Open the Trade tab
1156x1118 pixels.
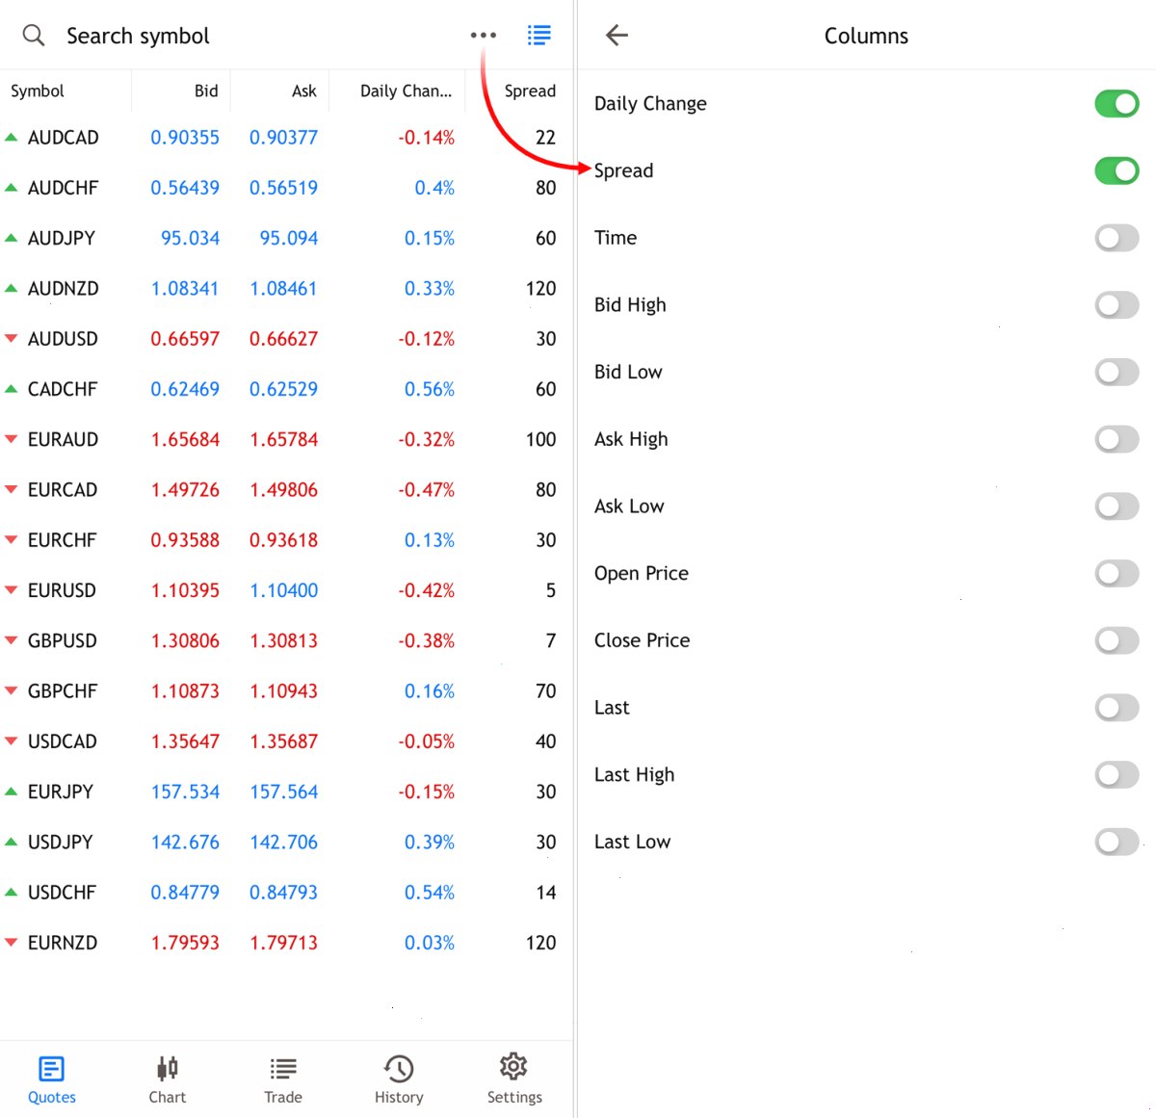point(283,1079)
